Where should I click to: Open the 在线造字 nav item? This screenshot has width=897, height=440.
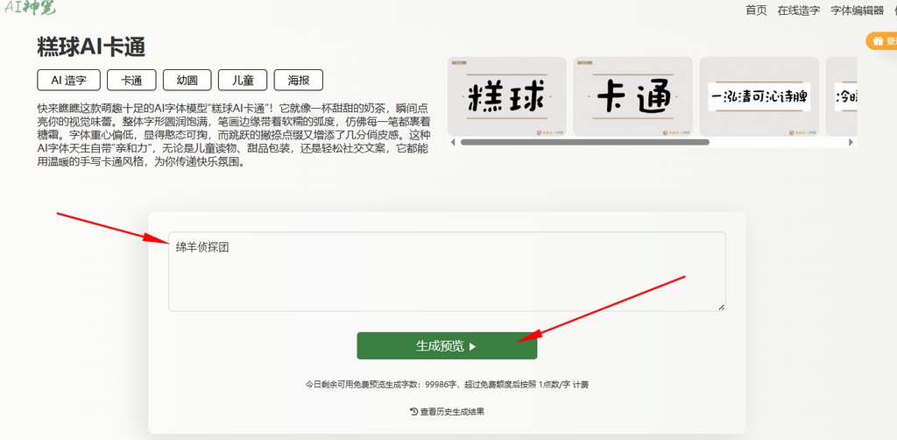point(799,11)
